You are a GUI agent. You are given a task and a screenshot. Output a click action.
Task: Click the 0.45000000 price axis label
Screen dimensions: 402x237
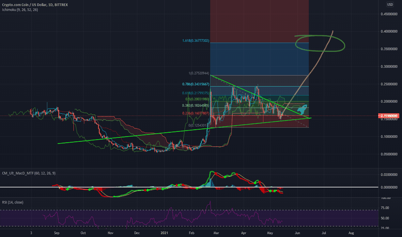389,14
